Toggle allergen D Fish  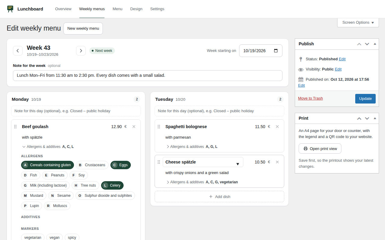point(31,175)
